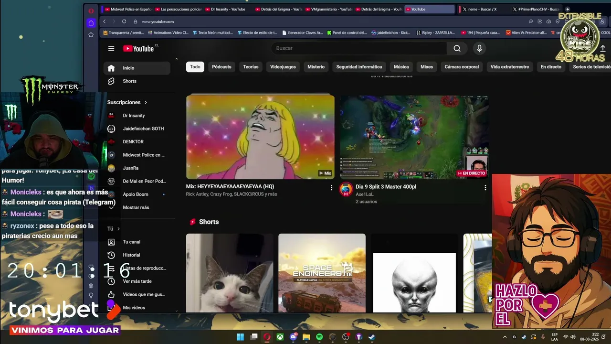Open the cat Shorts thumbnail

[230, 273]
